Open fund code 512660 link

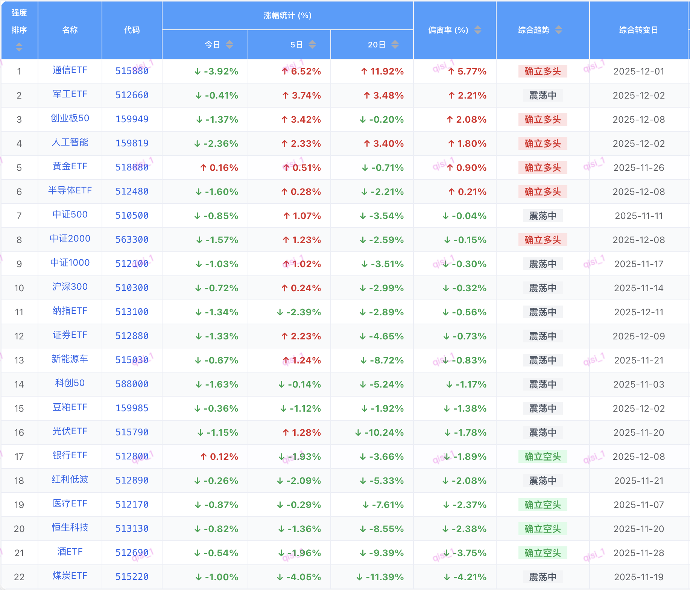(132, 95)
